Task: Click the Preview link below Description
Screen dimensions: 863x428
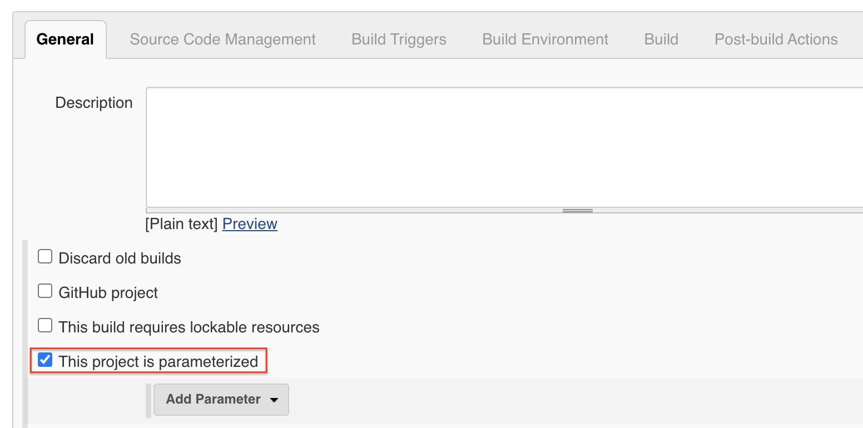Action: tap(249, 223)
